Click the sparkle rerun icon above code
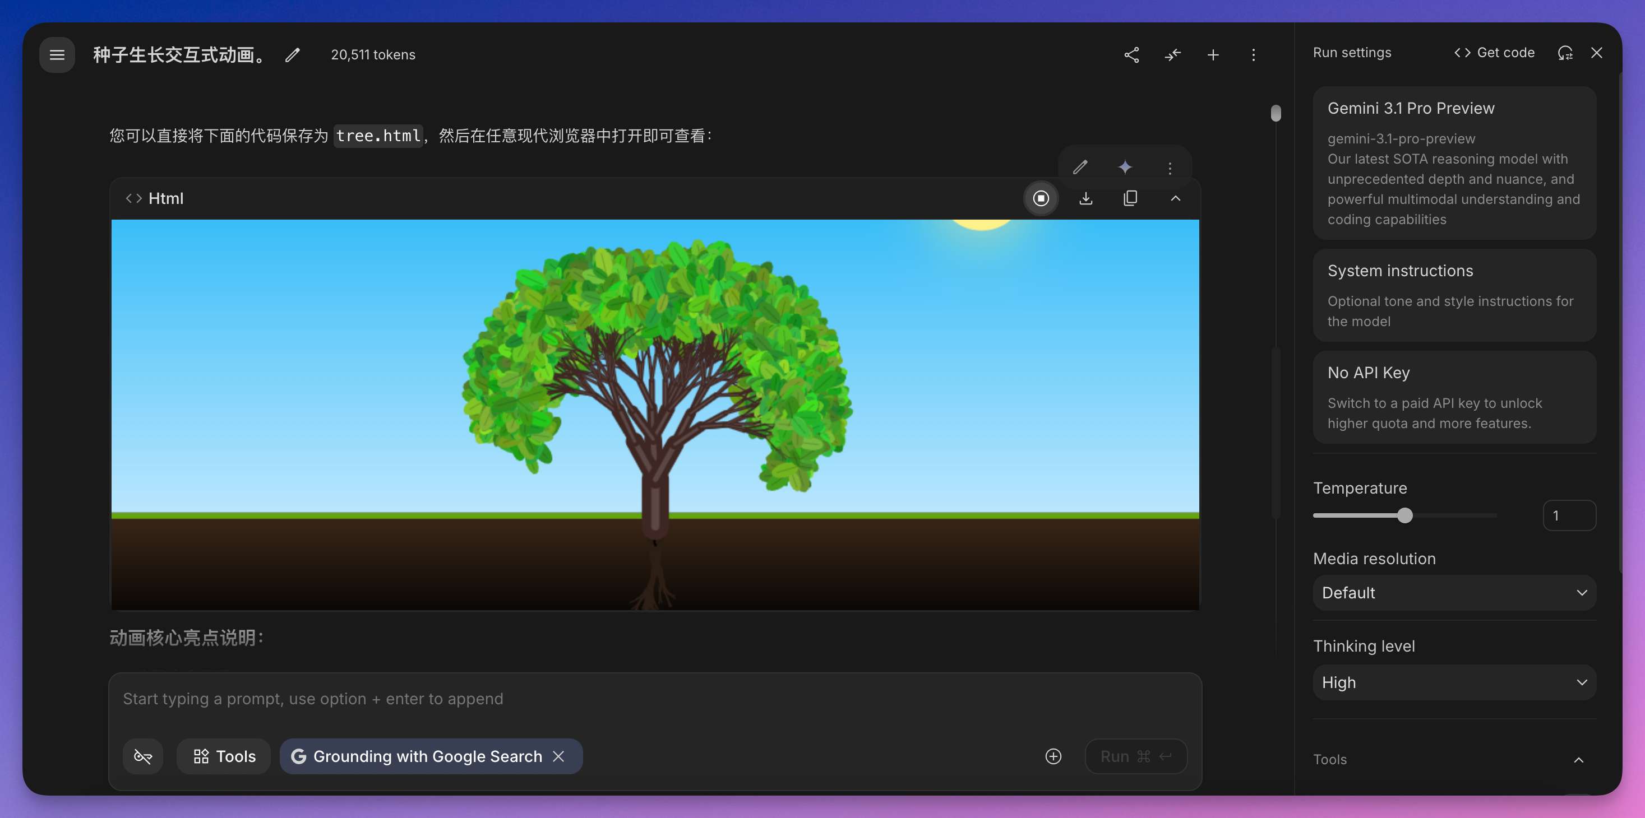 (1125, 167)
